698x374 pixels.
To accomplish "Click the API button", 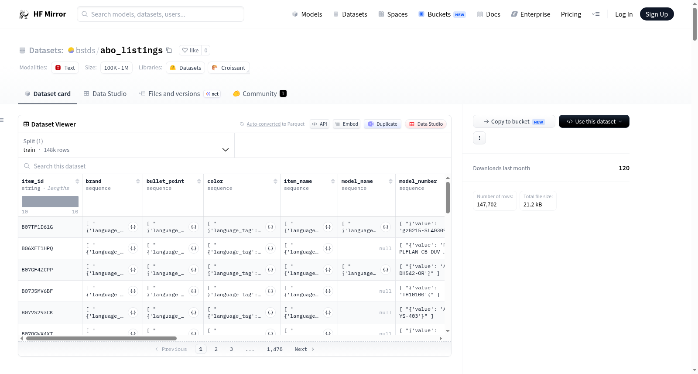I will (319, 124).
